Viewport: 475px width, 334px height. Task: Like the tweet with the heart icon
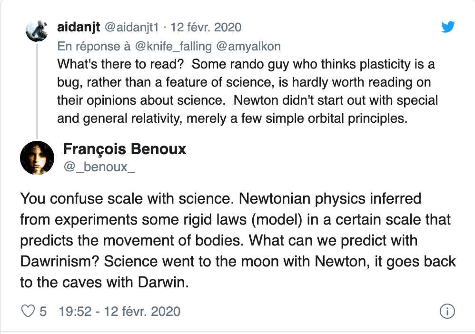[x=29, y=312]
